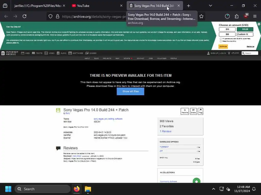Screen dimensions: 261x195
Task: Open the Video section in Archive nav
Action: click(x=50, y=53)
